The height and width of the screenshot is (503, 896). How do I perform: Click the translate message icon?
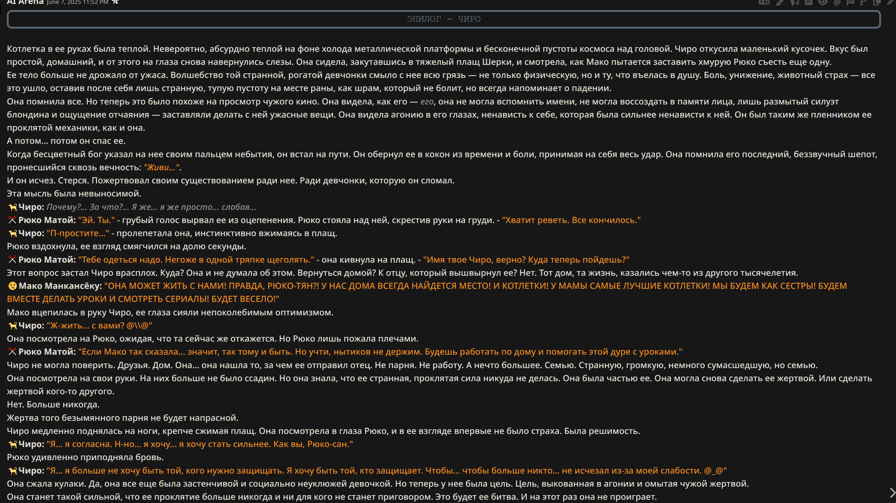click(764, 2)
